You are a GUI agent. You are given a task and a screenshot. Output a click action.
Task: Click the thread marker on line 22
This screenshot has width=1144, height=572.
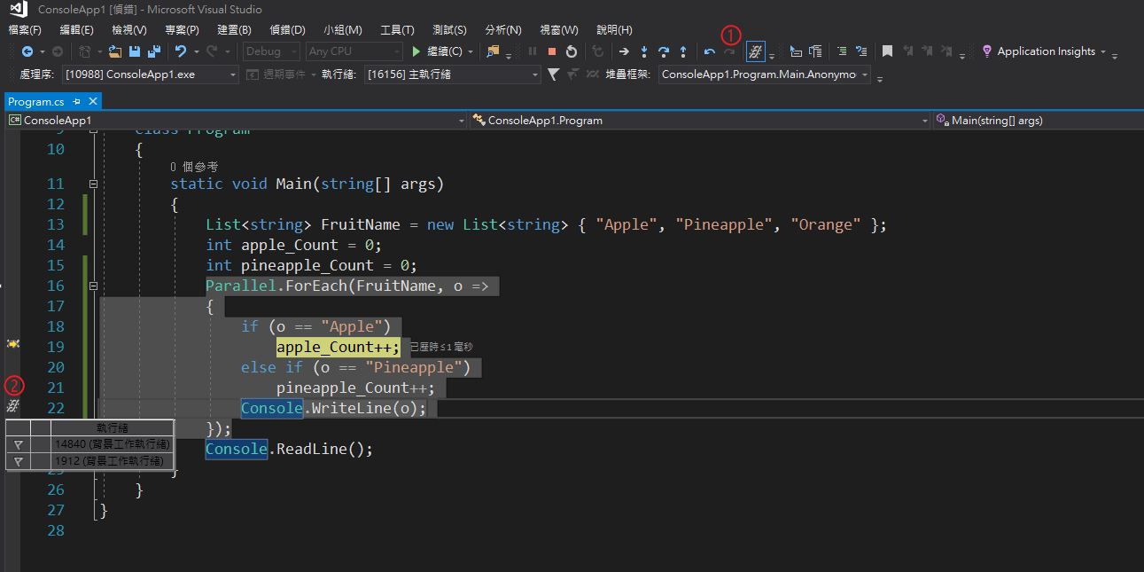(12, 406)
